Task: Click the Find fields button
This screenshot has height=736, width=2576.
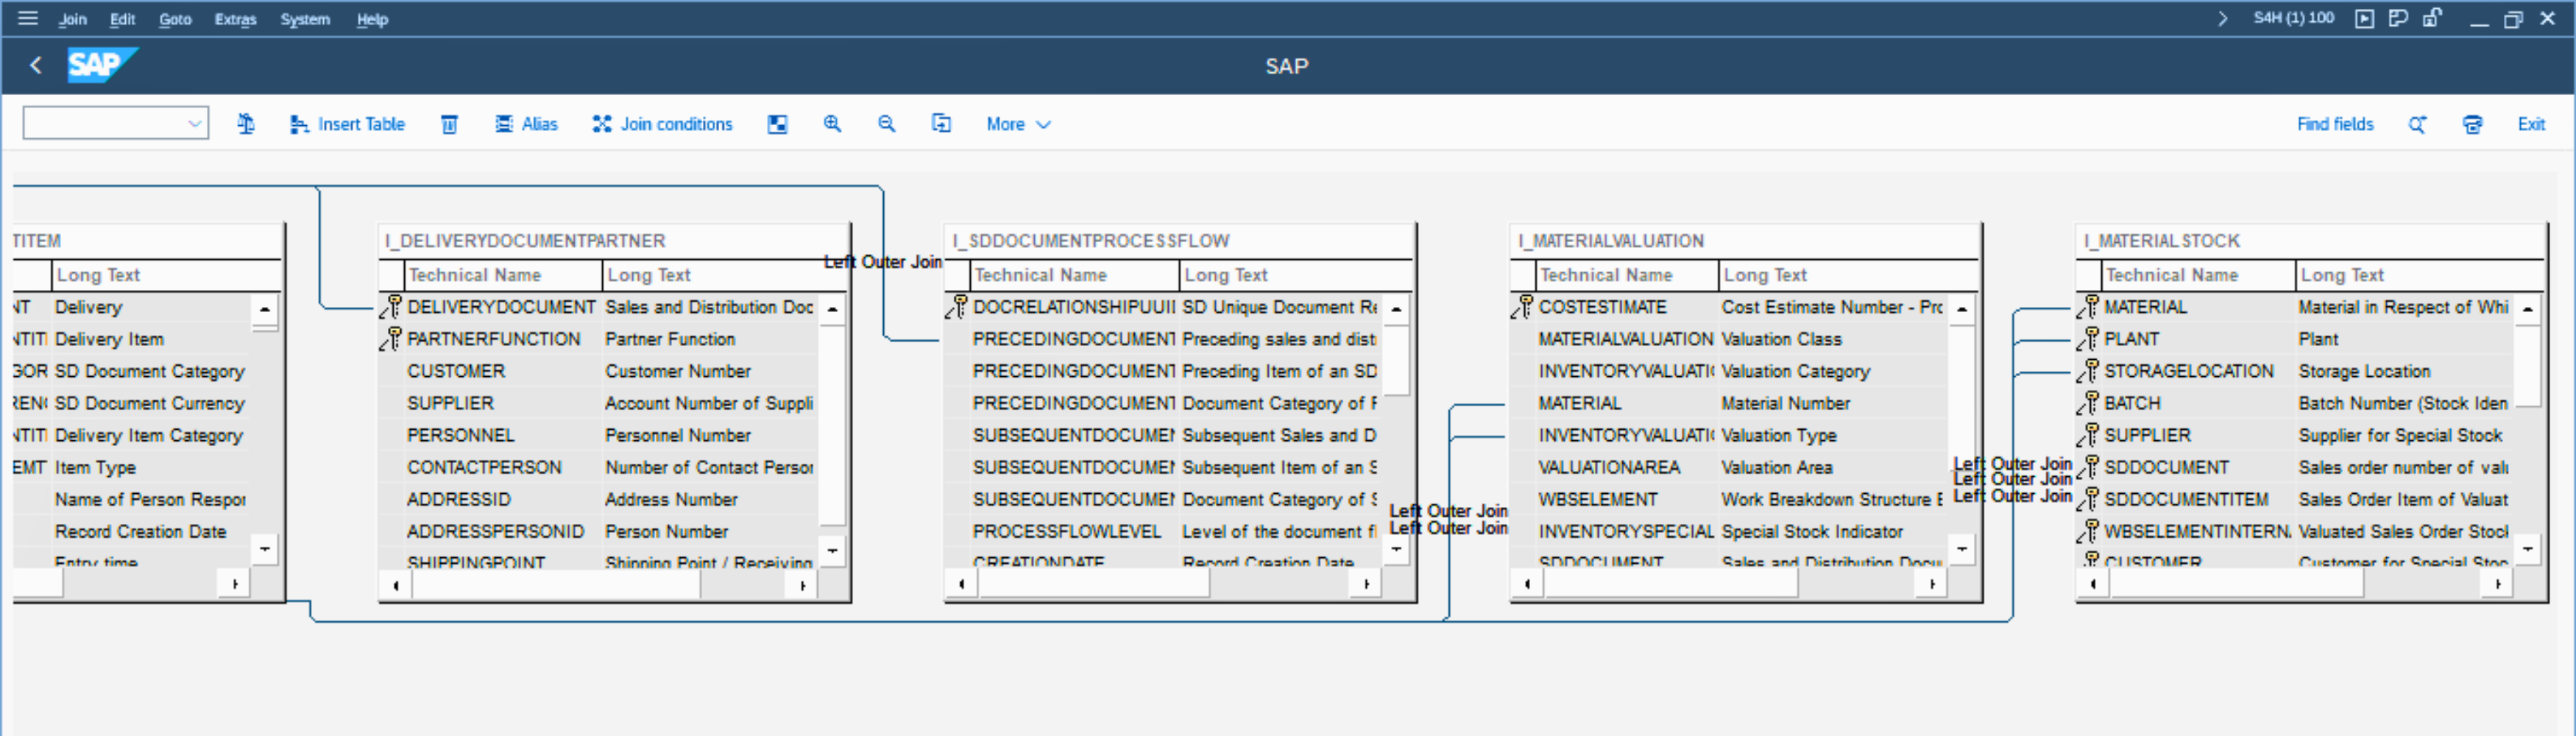Action: (2334, 124)
